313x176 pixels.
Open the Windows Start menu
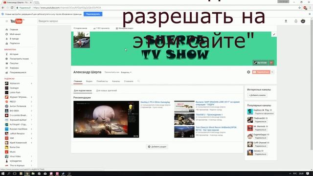(3, 174)
